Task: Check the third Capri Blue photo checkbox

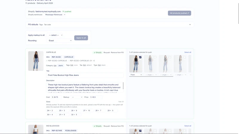Action: click(170, 57)
